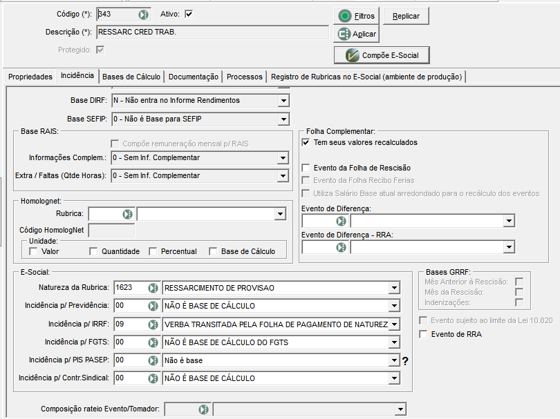The image size is (560, 419).
Task: Expand the Incidência p/ FGTS dropdown arrow
Action: coord(394,342)
